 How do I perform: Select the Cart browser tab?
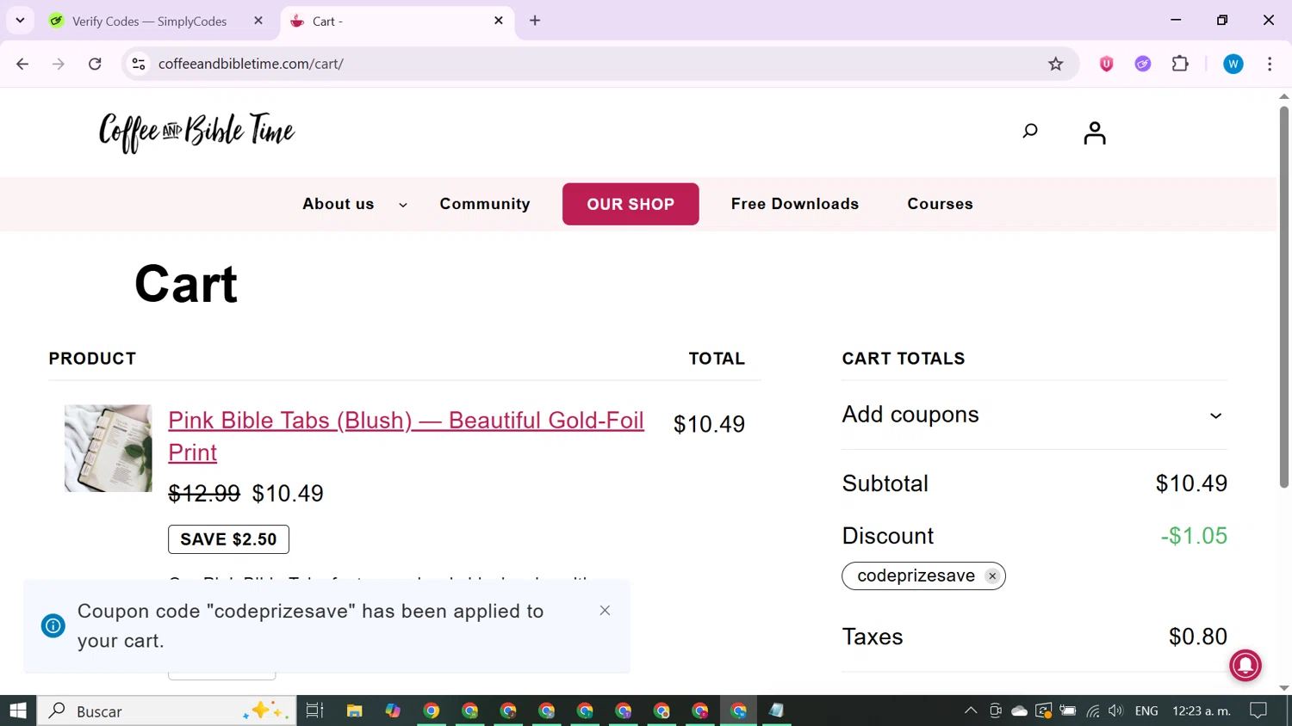(x=398, y=21)
